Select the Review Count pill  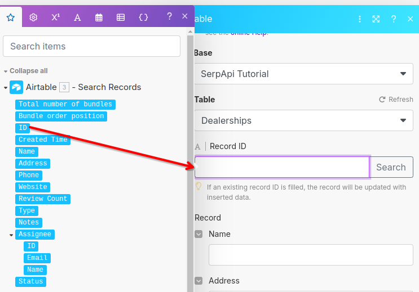tap(43, 199)
